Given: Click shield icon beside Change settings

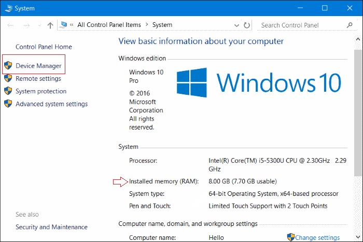Looking at the screenshot, I should pos(291,237).
